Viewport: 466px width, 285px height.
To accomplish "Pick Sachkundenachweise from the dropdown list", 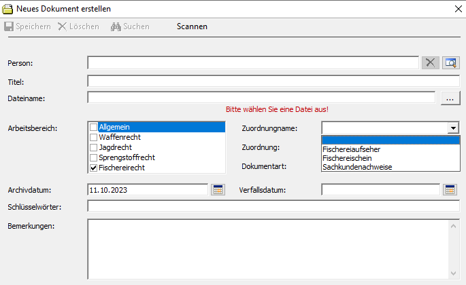I will click(x=356, y=167).
